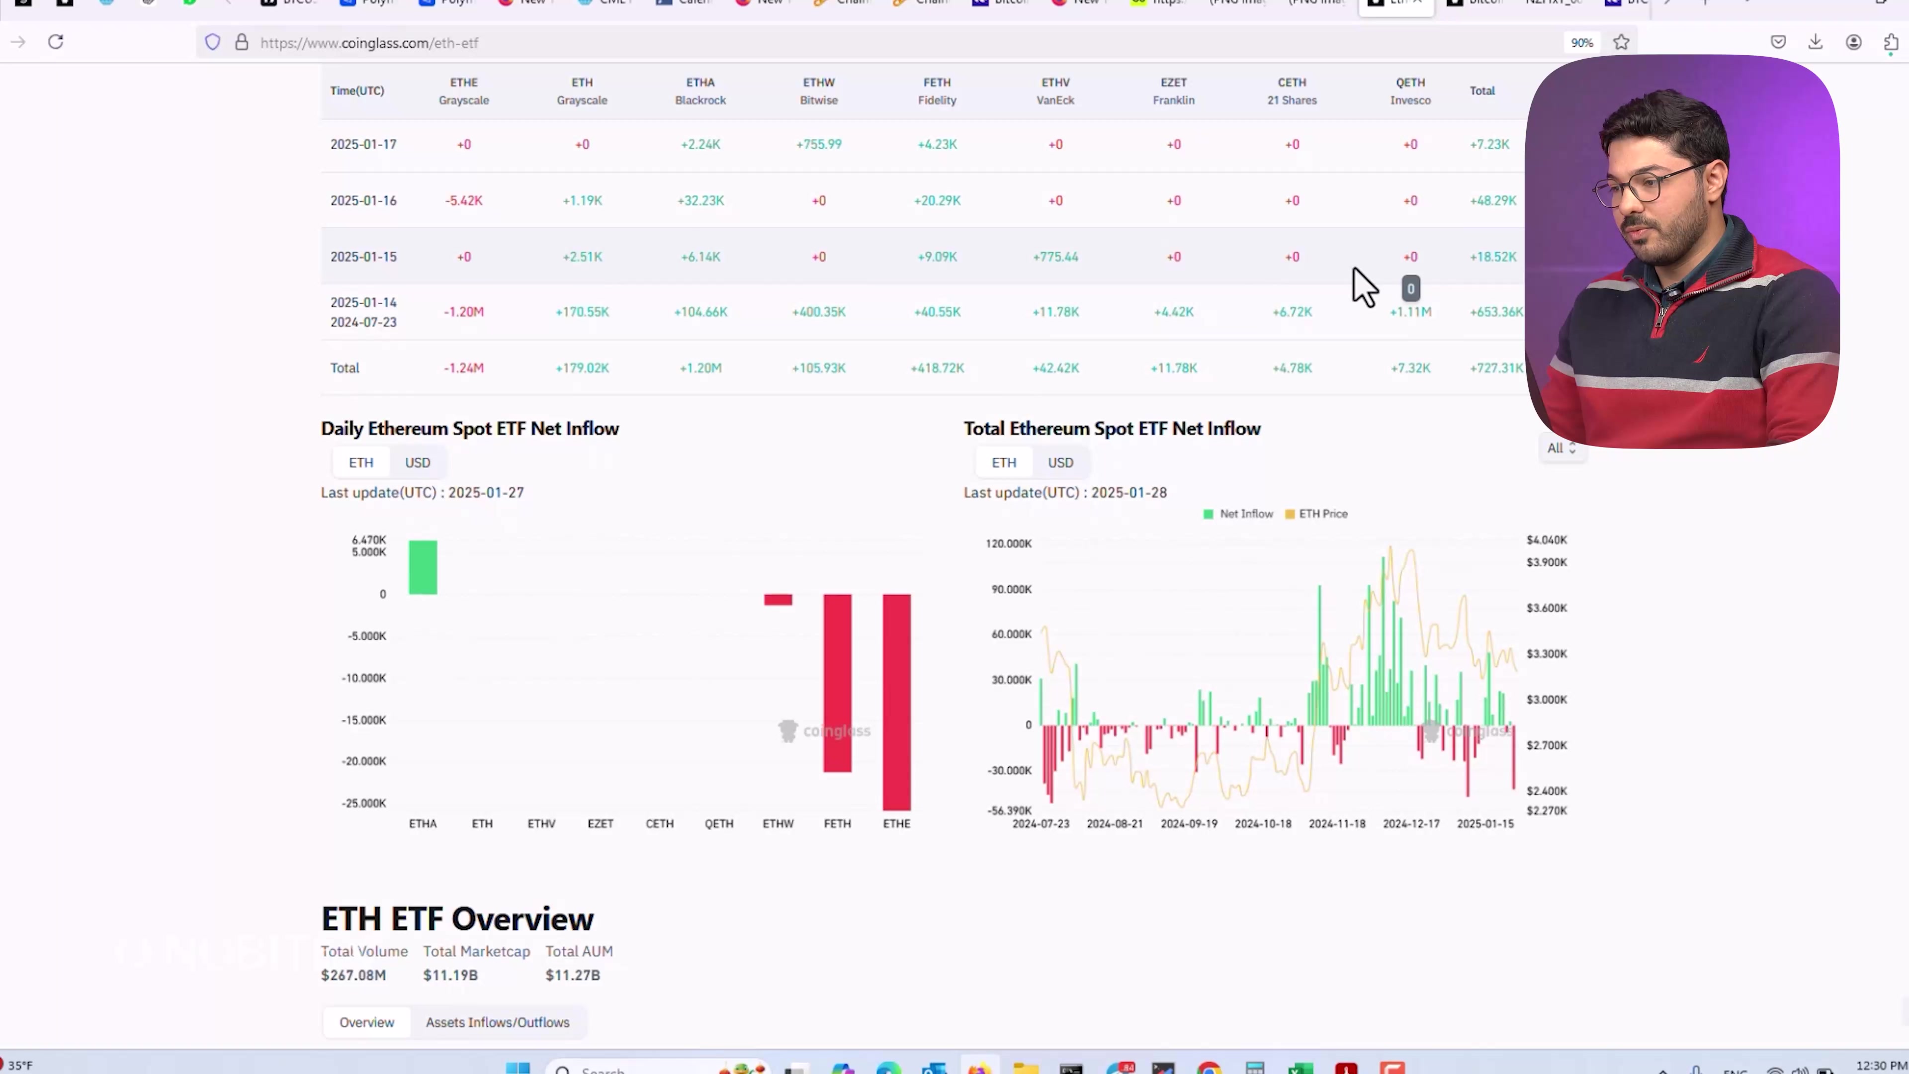Screen dimensions: 1909x1074
Task: Click the $11.27B Total AUM value
Action: (x=573, y=976)
